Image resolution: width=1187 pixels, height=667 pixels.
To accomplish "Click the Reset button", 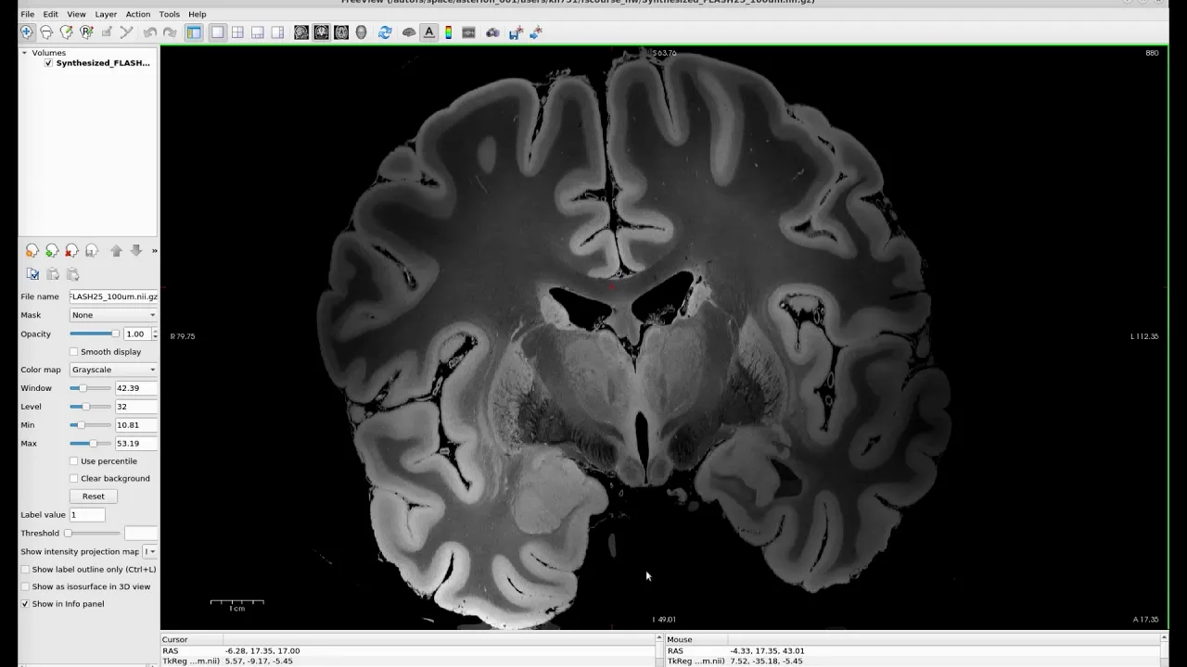I will click(94, 497).
